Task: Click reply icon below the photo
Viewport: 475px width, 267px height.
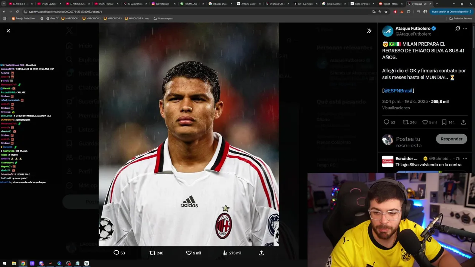Action: (116, 253)
